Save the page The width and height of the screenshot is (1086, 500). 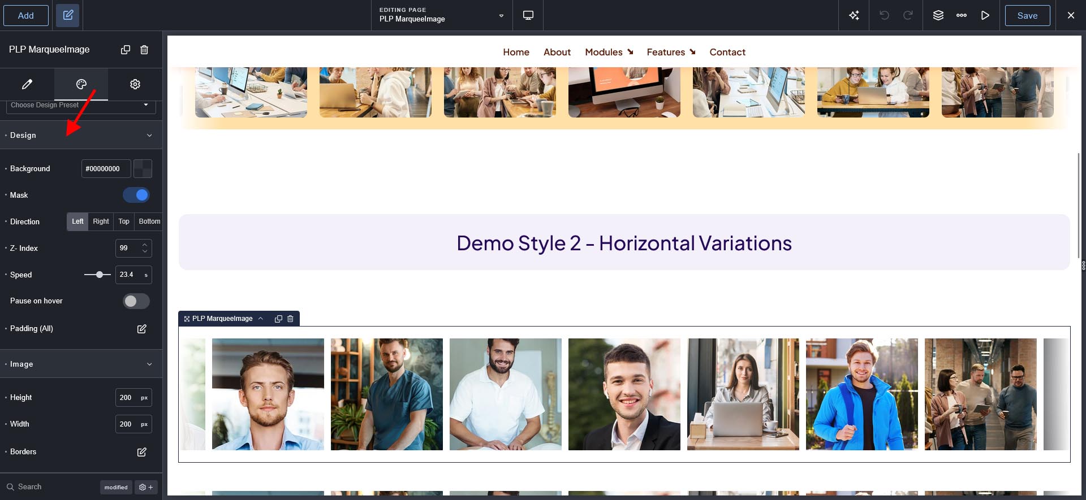click(1027, 15)
